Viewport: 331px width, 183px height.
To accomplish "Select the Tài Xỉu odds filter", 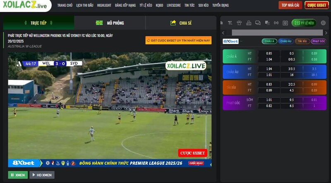I will (x=302, y=41).
